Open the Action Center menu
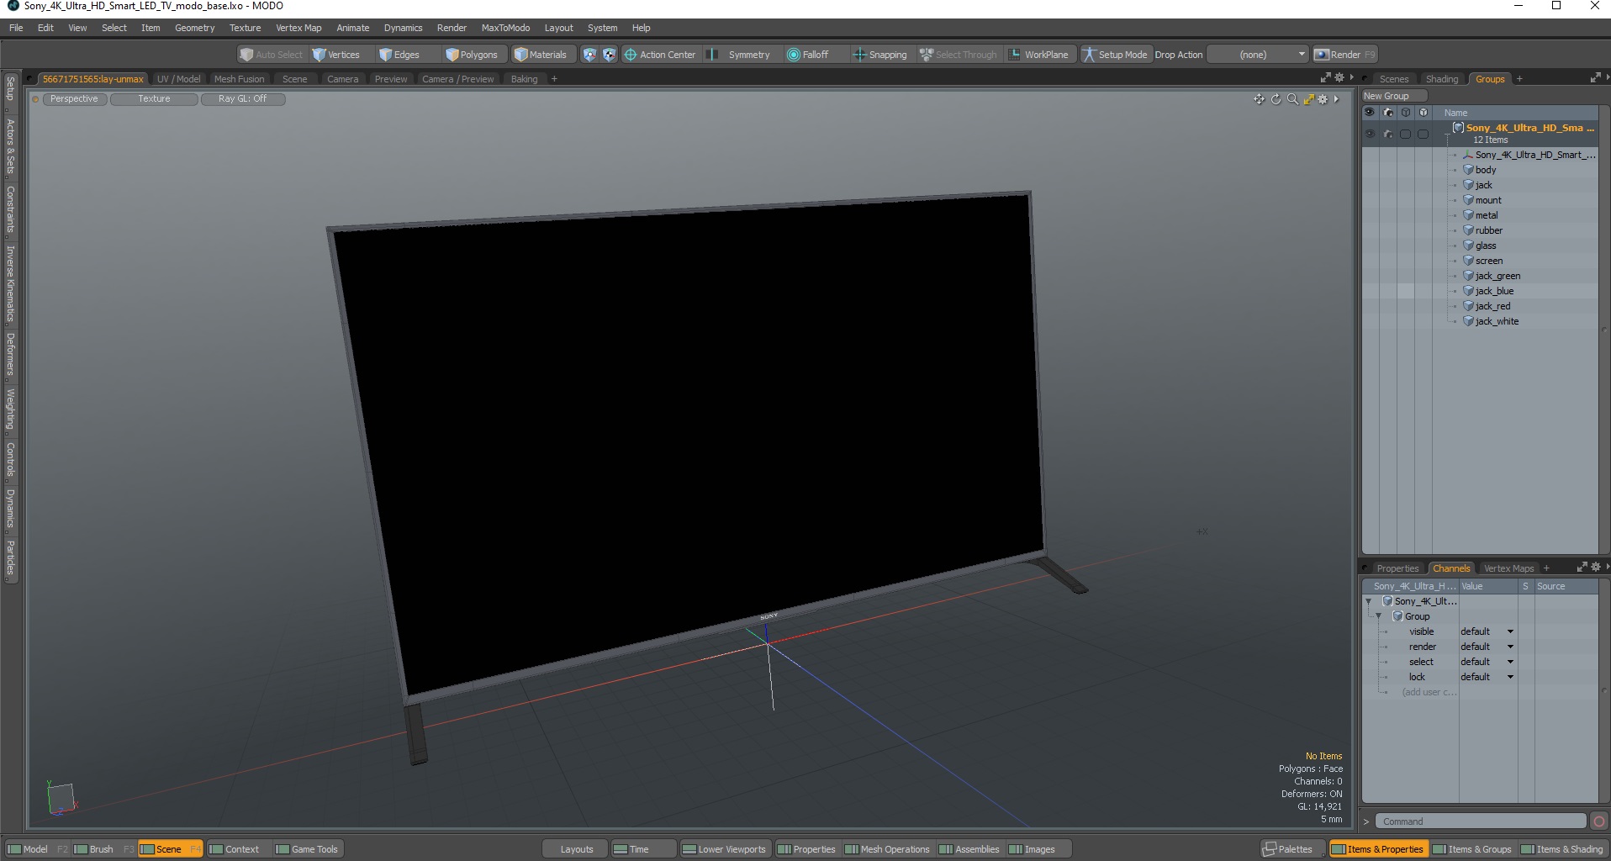 click(x=660, y=55)
